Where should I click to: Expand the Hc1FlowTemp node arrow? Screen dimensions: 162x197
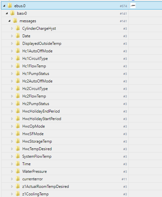12,66
